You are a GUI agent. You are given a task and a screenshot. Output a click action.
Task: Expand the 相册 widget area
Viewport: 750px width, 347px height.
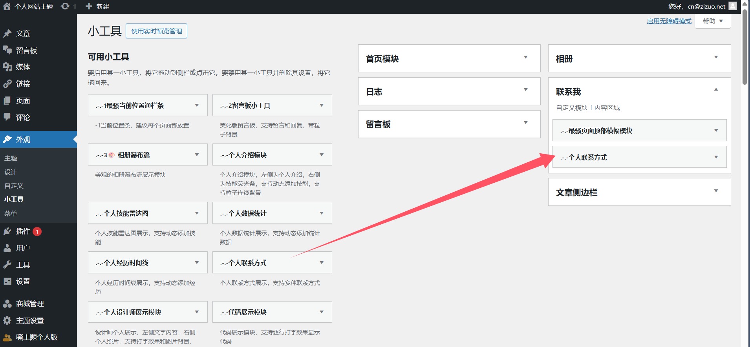click(x=716, y=57)
